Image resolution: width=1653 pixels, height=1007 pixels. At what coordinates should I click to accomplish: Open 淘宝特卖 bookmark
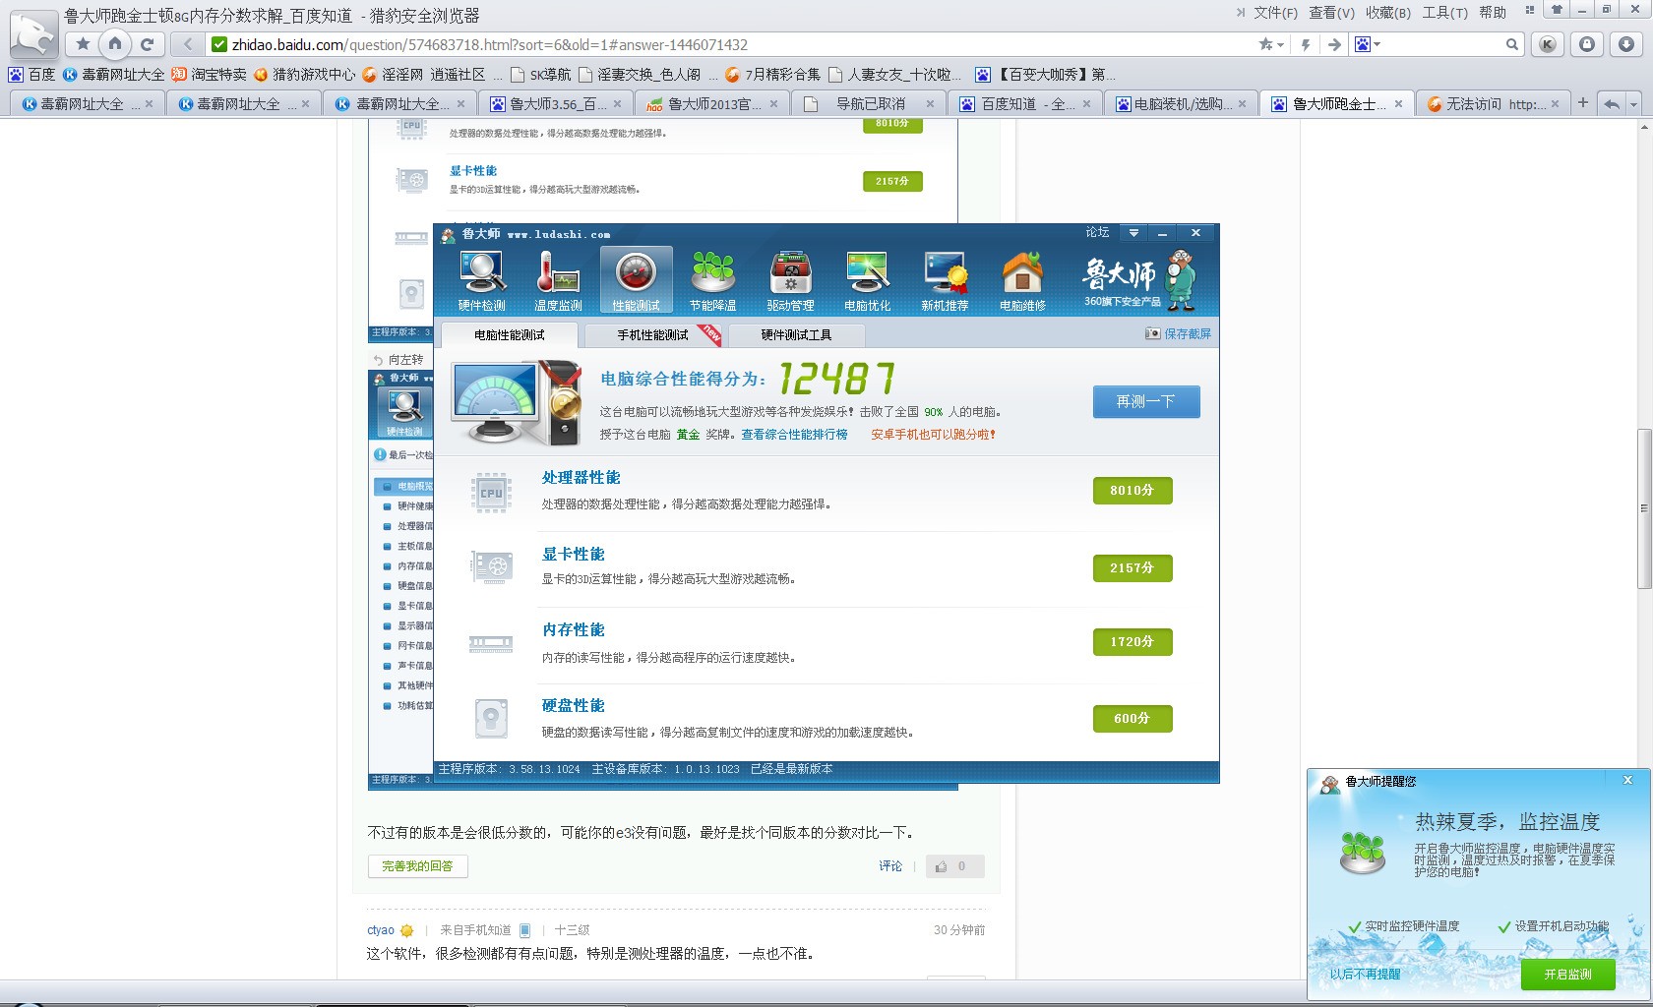pos(210,75)
